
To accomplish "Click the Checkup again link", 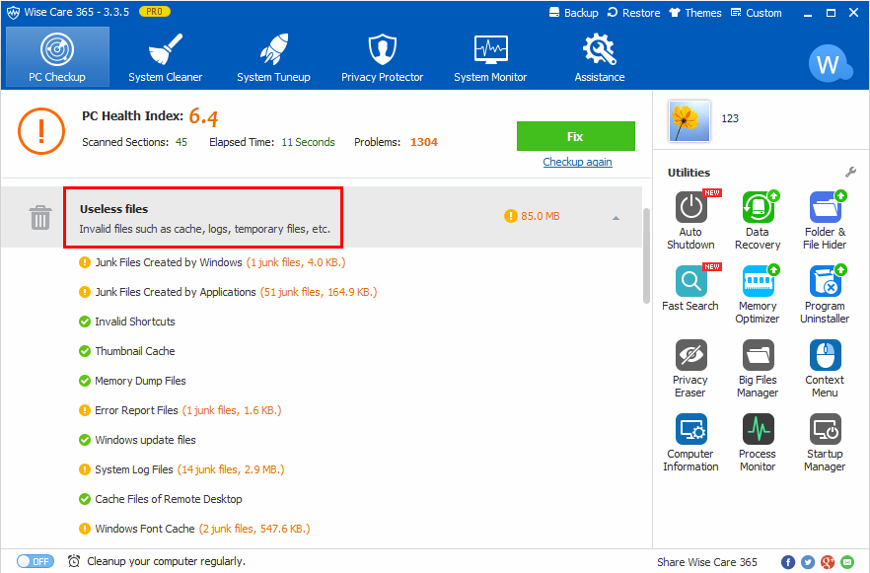I will point(577,162).
